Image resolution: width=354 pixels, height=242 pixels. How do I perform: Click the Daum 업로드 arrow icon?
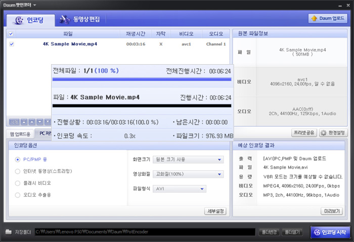click(x=315, y=19)
